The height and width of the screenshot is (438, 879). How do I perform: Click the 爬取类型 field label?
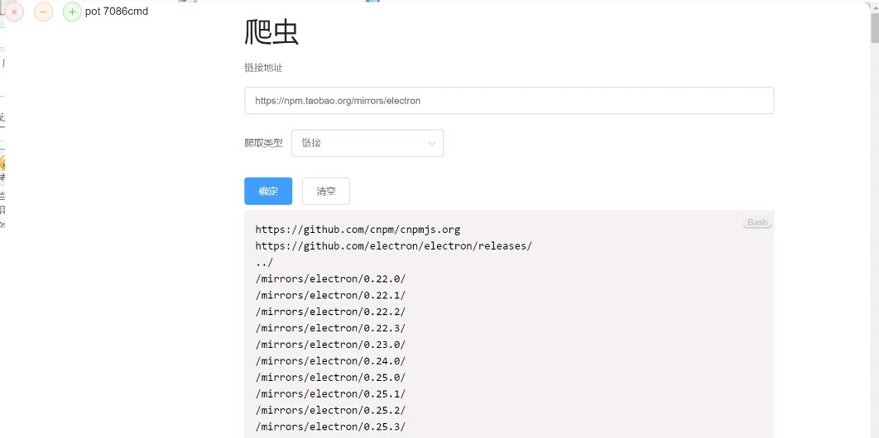263,143
